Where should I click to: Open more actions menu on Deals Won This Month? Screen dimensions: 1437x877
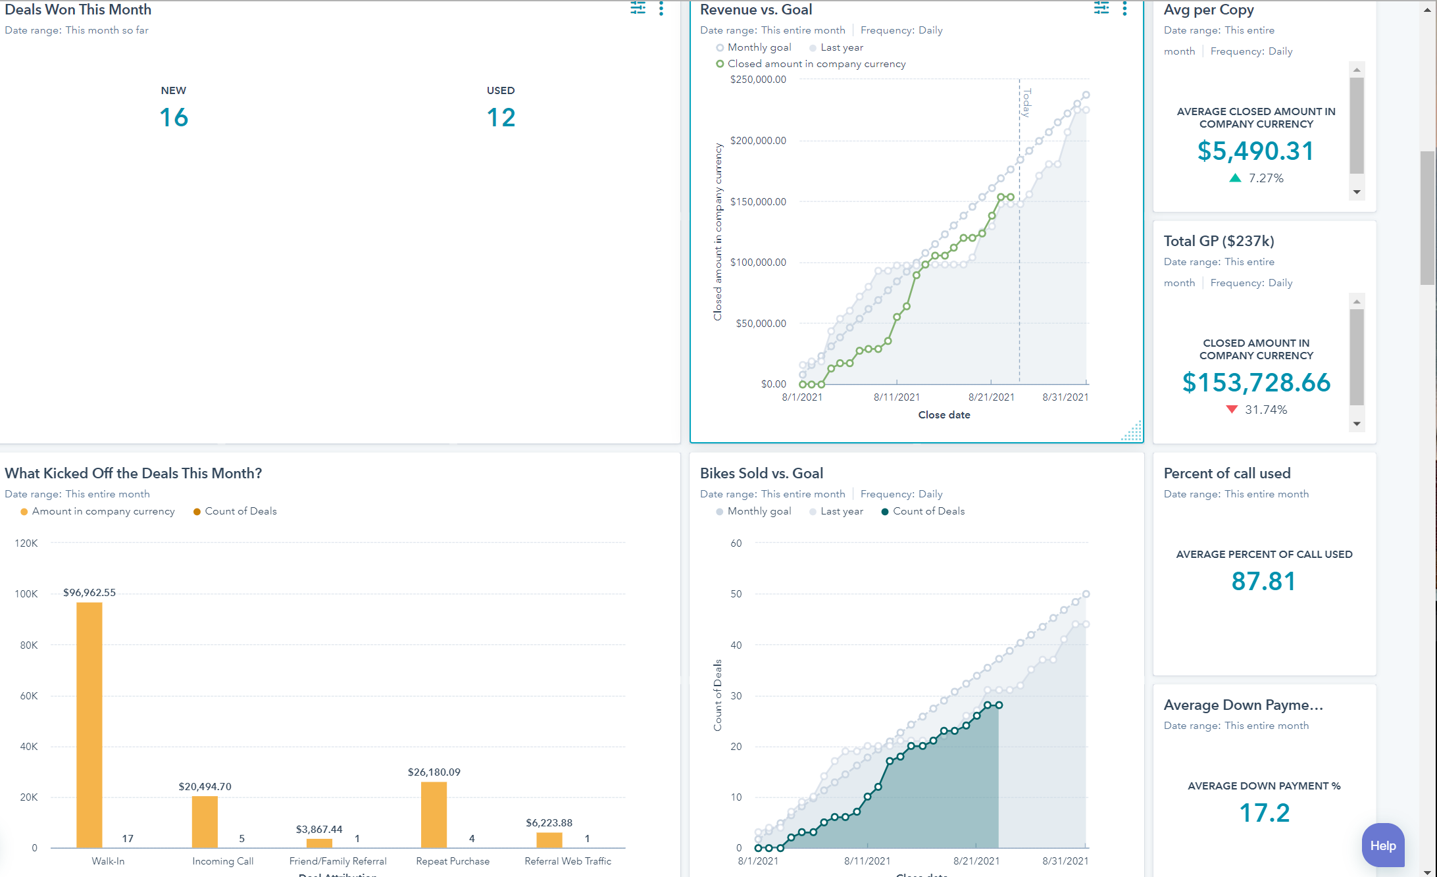click(661, 9)
